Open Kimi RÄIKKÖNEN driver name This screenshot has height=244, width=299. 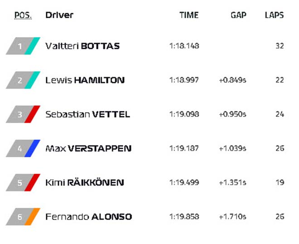pos(85,182)
